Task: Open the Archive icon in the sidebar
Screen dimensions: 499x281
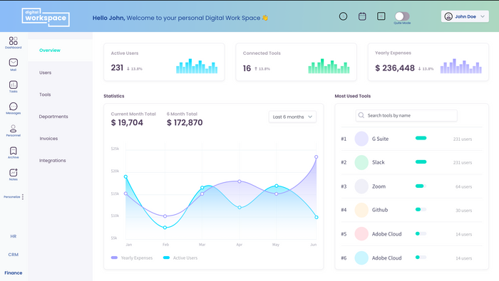Action: [x=13, y=151]
